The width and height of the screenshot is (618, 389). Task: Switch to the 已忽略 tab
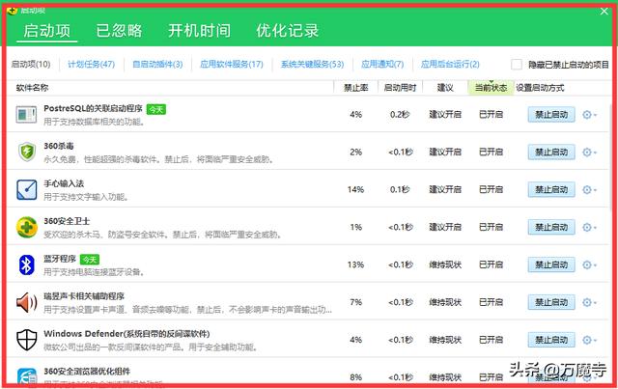pyautogui.click(x=119, y=31)
